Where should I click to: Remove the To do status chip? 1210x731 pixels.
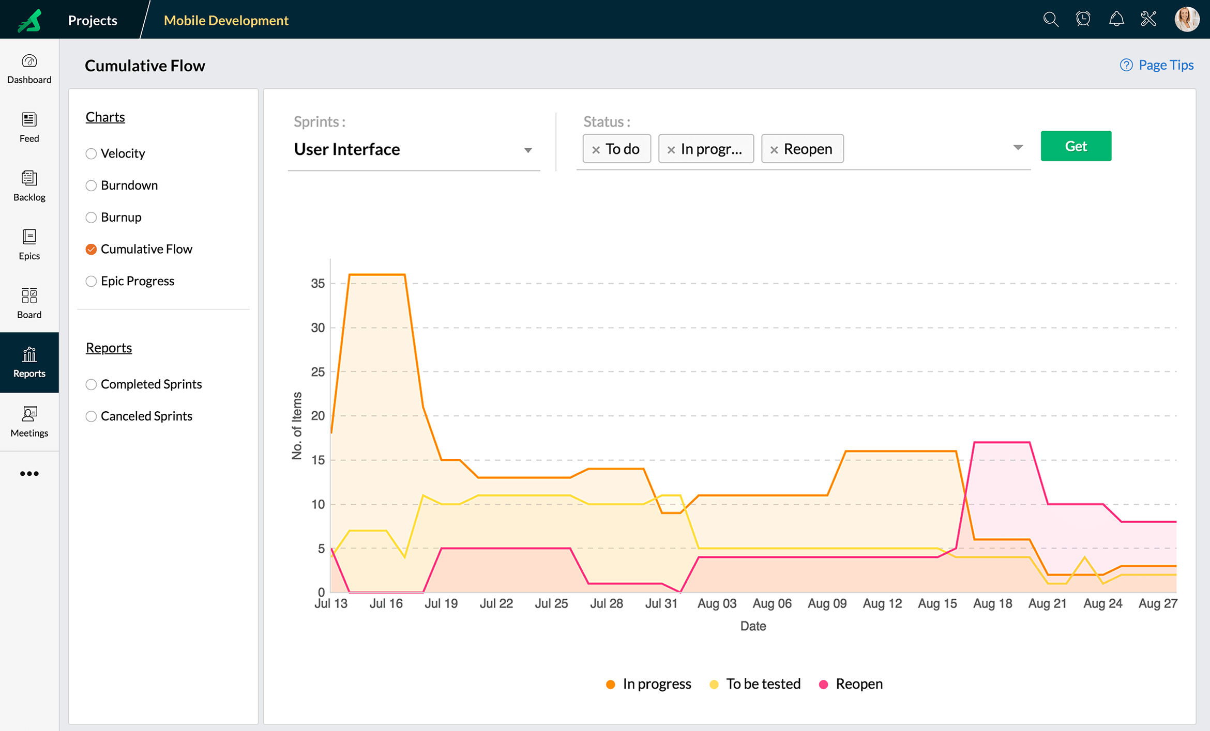pyautogui.click(x=596, y=149)
